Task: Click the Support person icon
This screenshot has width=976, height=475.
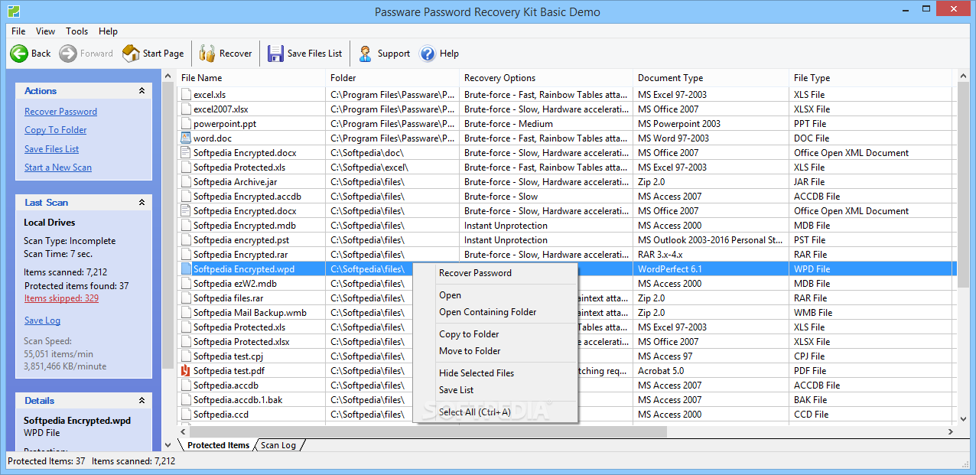Action: coord(366,54)
